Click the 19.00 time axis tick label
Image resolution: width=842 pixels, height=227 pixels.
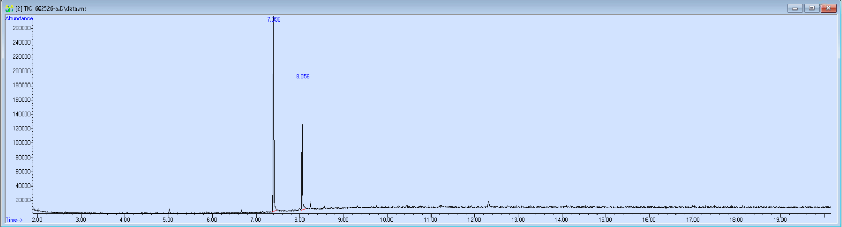tap(780, 220)
